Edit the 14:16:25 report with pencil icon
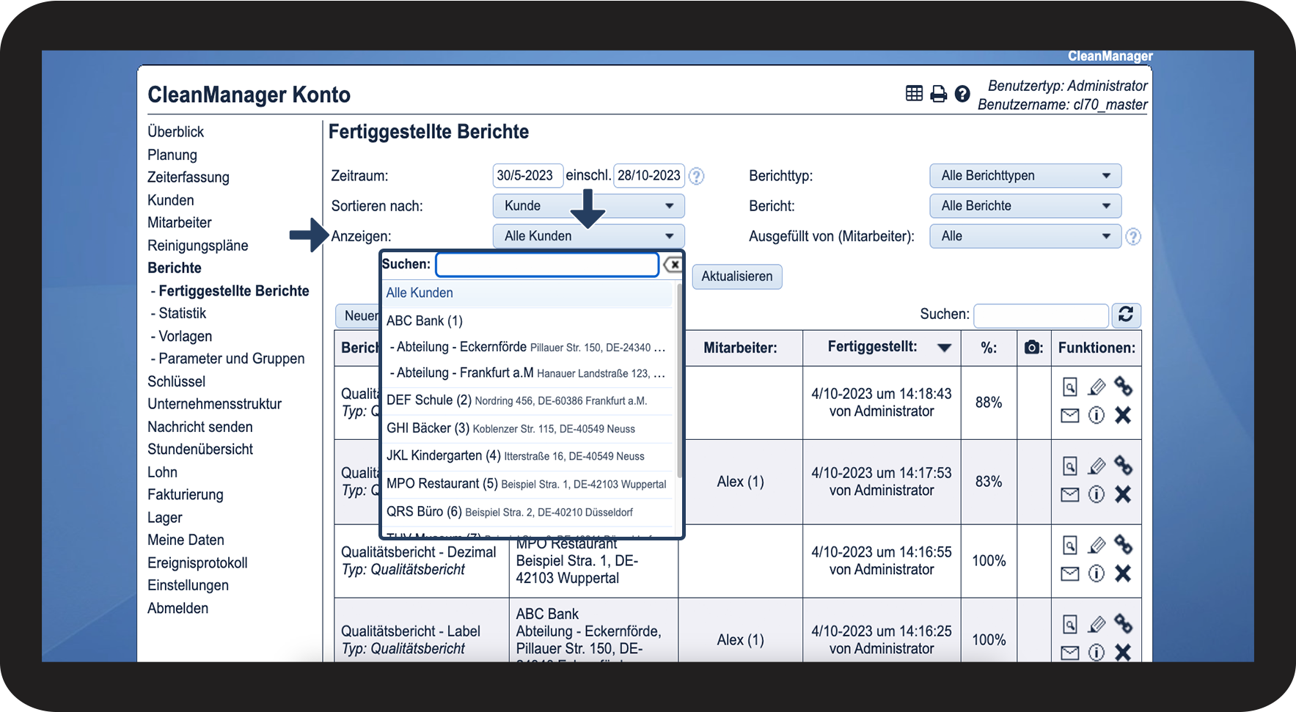This screenshot has height=712, width=1296. [1097, 624]
